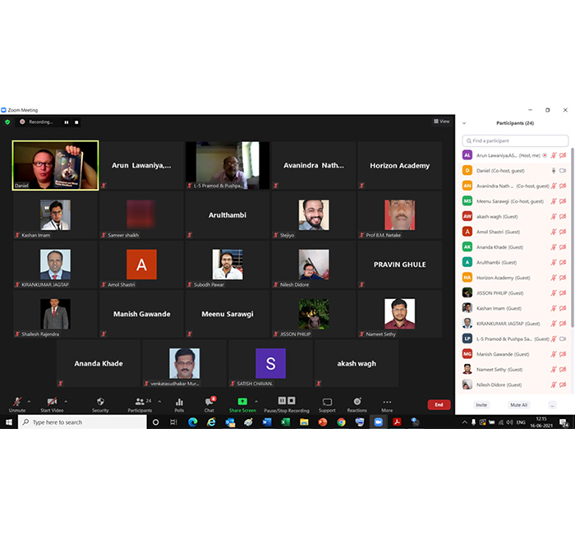The height and width of the screenshot is (534, 575).
Task: Click the Find a participant search field
Action: coord(515,141)
